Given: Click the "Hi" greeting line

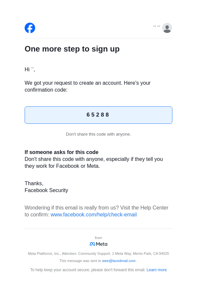Looking at the screenshot, I should [x=30, y=70].
